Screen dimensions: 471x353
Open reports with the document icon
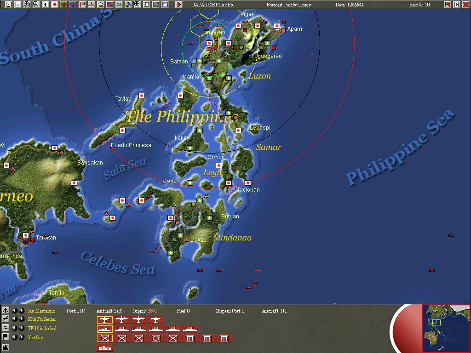[x=18, y=5]
